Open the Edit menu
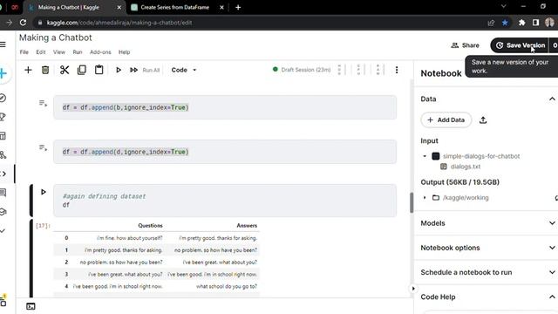Screen dimensions: 558x314 tap(41, 52)
